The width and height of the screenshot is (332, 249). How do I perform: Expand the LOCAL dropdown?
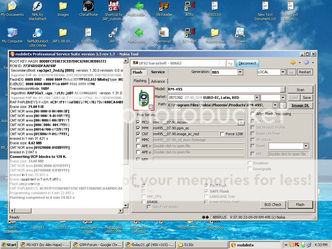[x=283, y=72]
